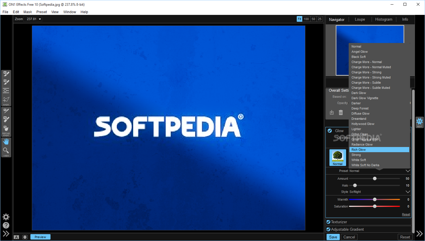425x241 pixels.
Task: Open settings gear in bottom-left corner
Action: [x=6, y=217]
